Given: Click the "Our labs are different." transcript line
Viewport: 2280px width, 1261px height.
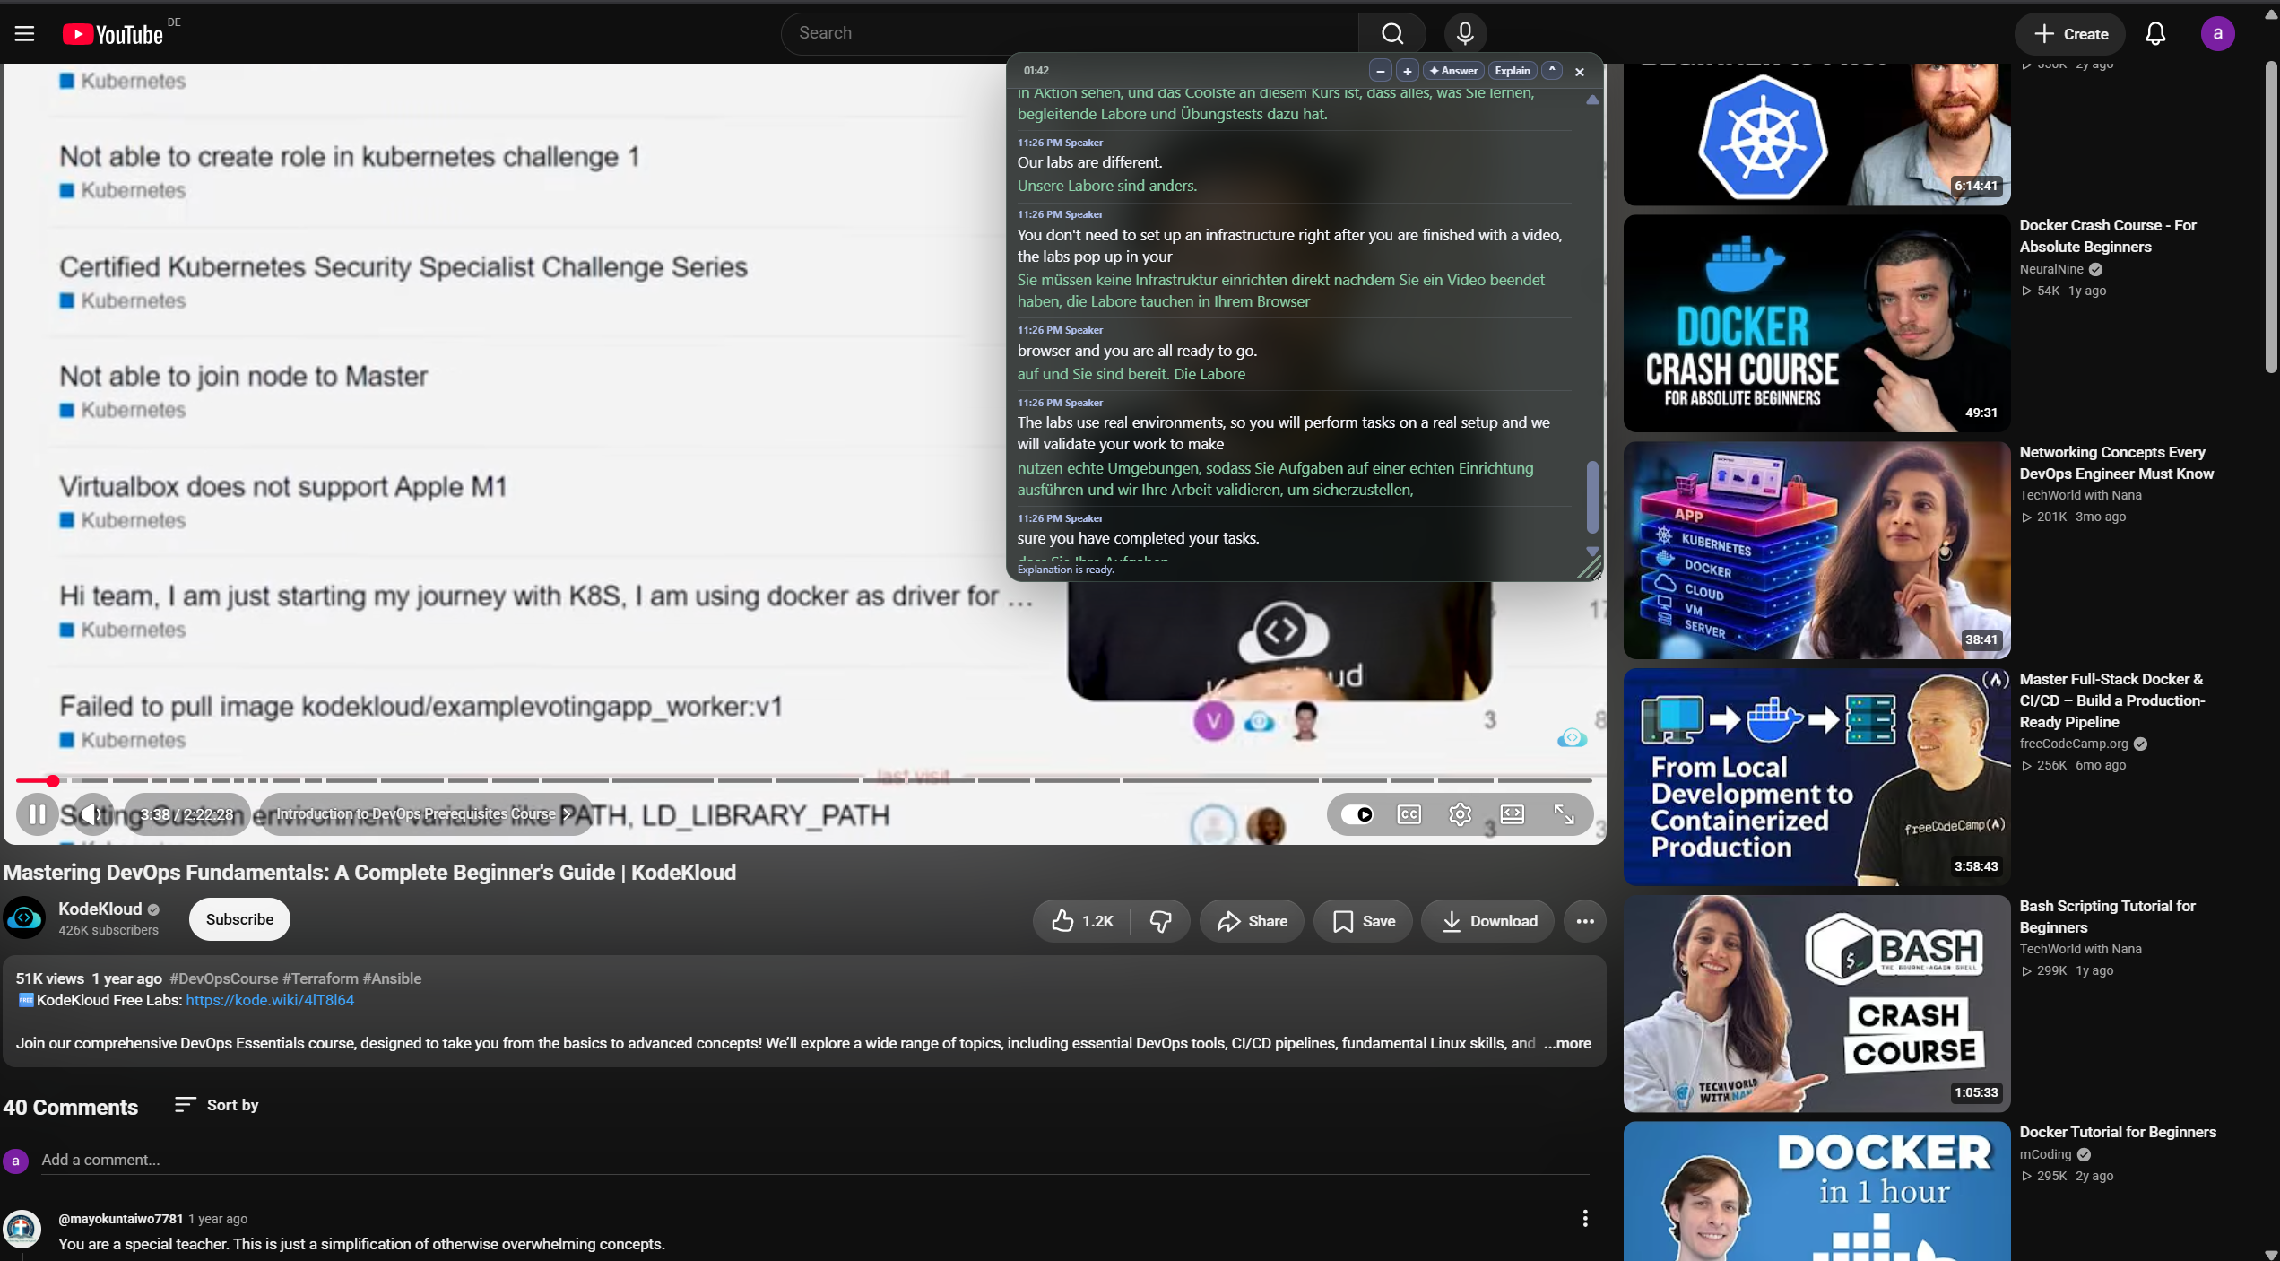Looking at the screenshot, I should click(x=1089, y=162).
